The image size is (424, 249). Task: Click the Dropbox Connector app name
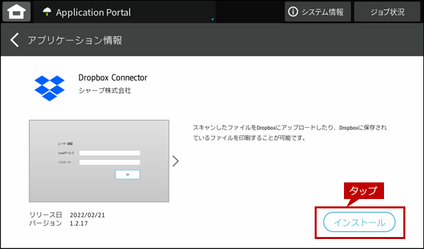coord(113,78)
